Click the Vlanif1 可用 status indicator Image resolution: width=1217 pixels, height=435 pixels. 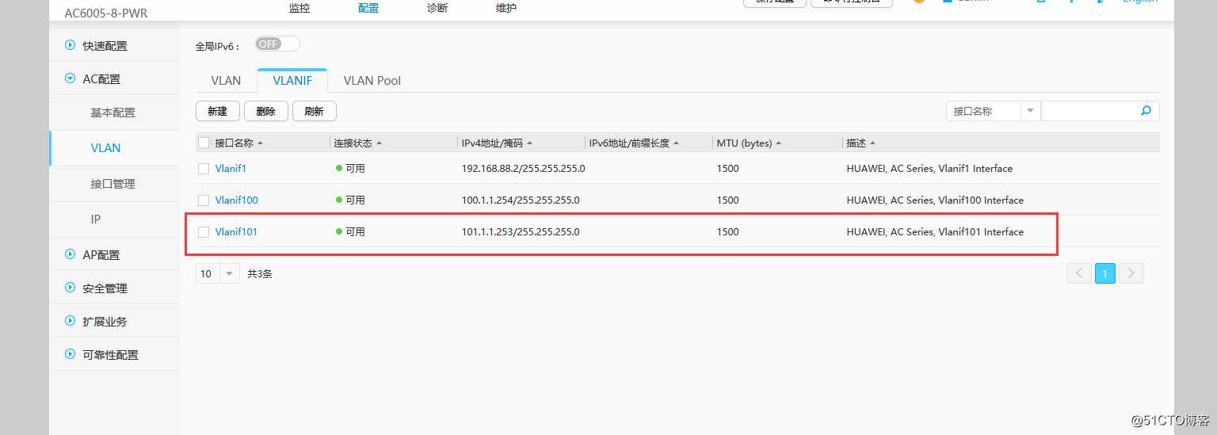(350, 168)
